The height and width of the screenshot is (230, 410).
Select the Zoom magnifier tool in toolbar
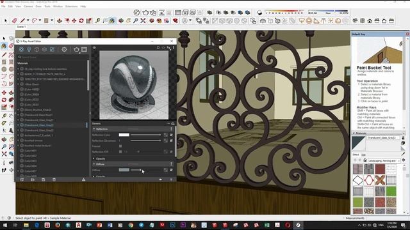135,20
